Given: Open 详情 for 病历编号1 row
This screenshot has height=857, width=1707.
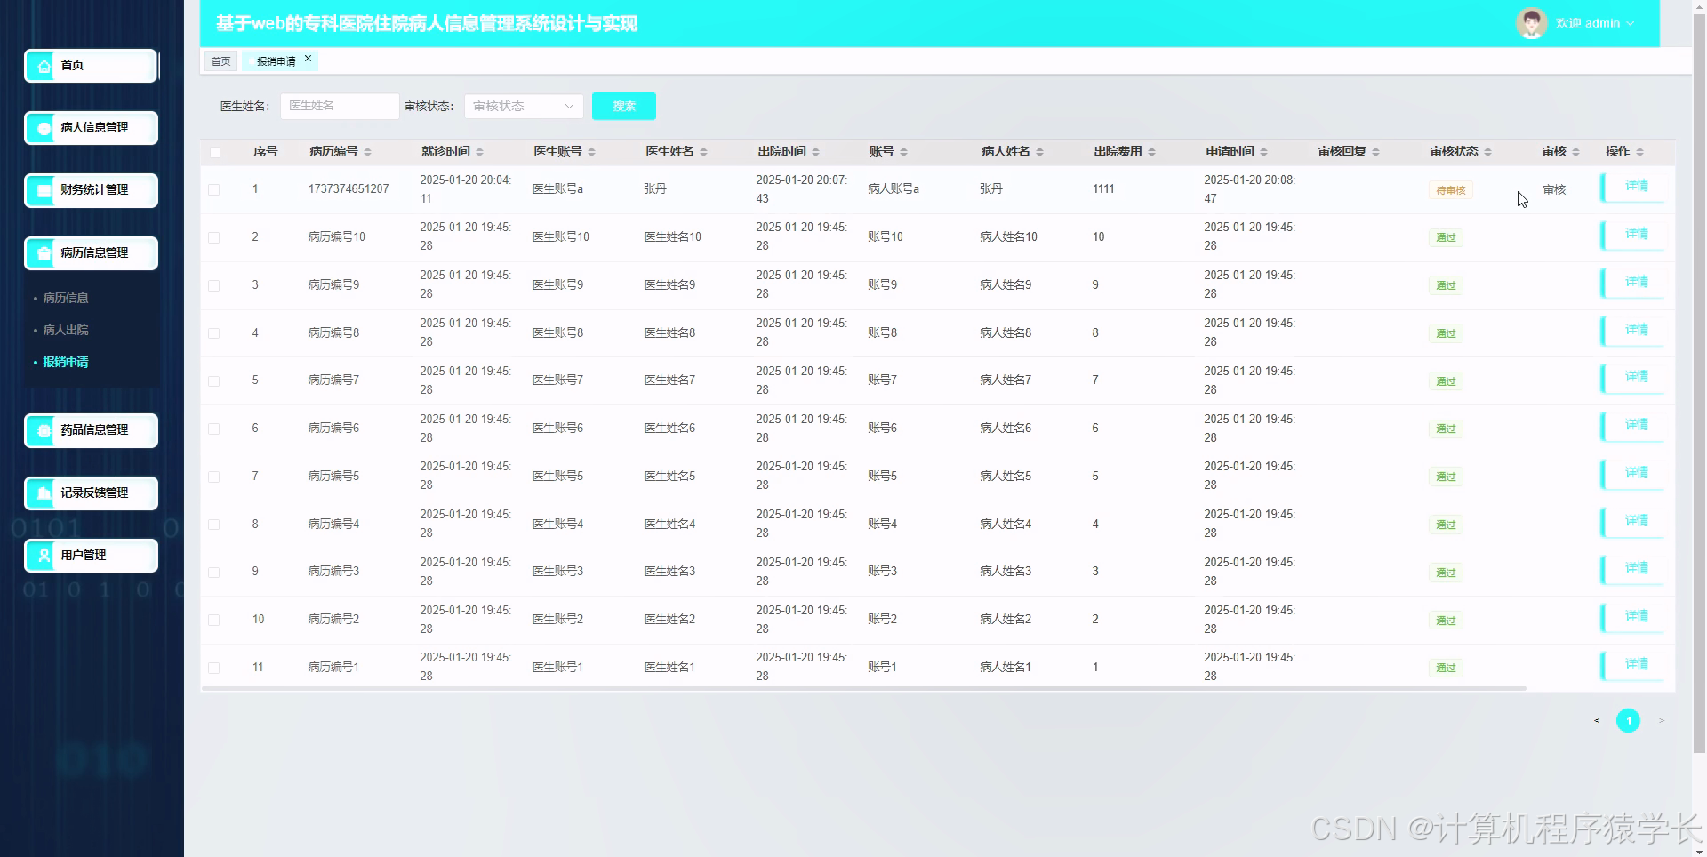Looking at the screenshot, I should click(x=1633, y=665).
